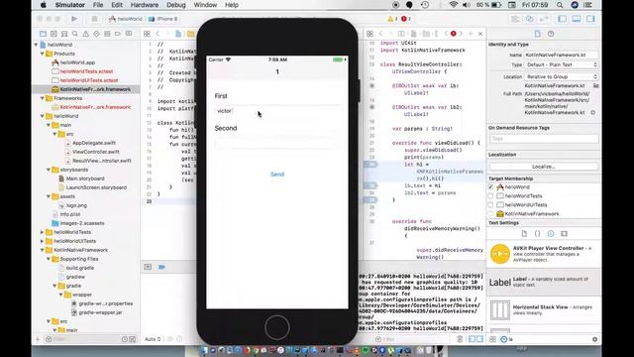Run the app with Xcode's play button
Viewport: 634px width, 357px height.
click(74, 19)
